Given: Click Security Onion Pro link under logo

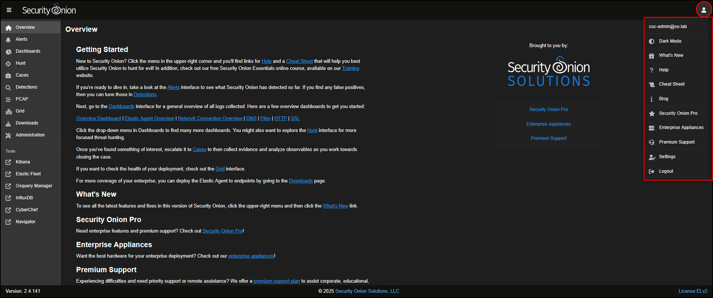Looking at the screenshot, I should point(548,110).
